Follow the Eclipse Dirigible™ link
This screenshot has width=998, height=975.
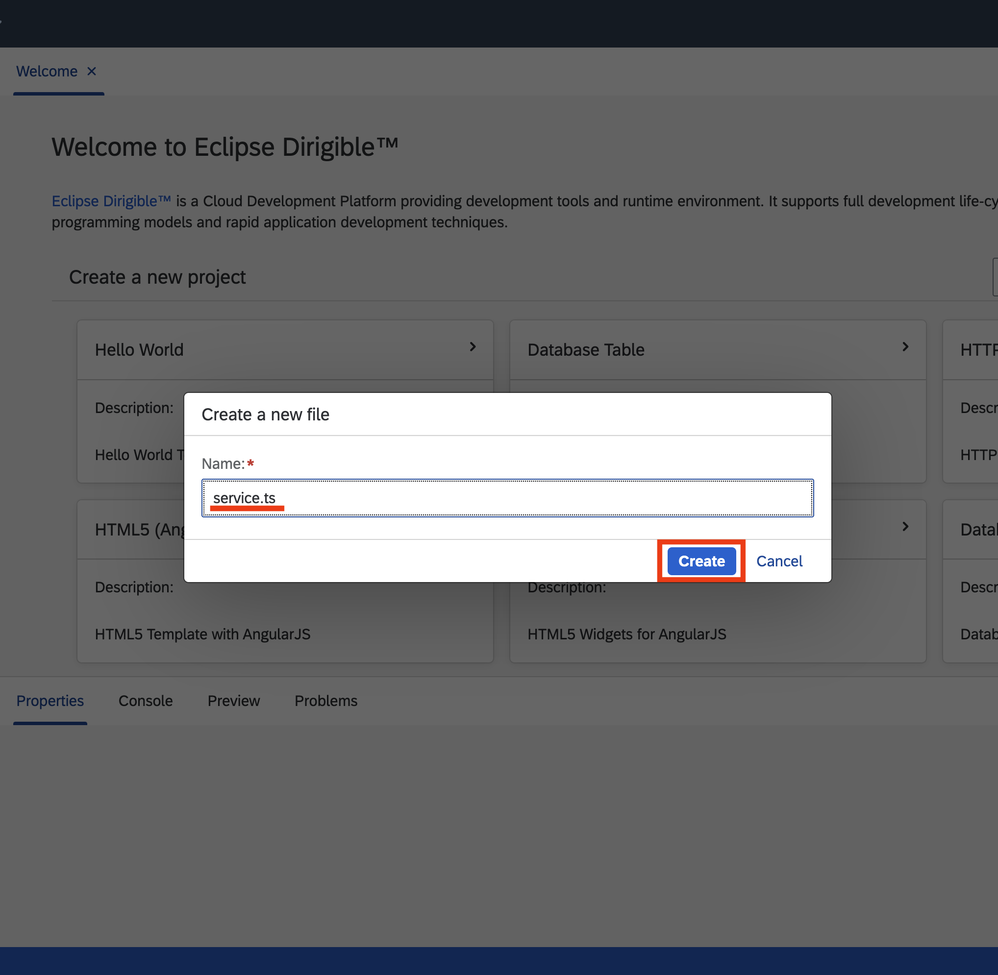click(x=111, y=201)
